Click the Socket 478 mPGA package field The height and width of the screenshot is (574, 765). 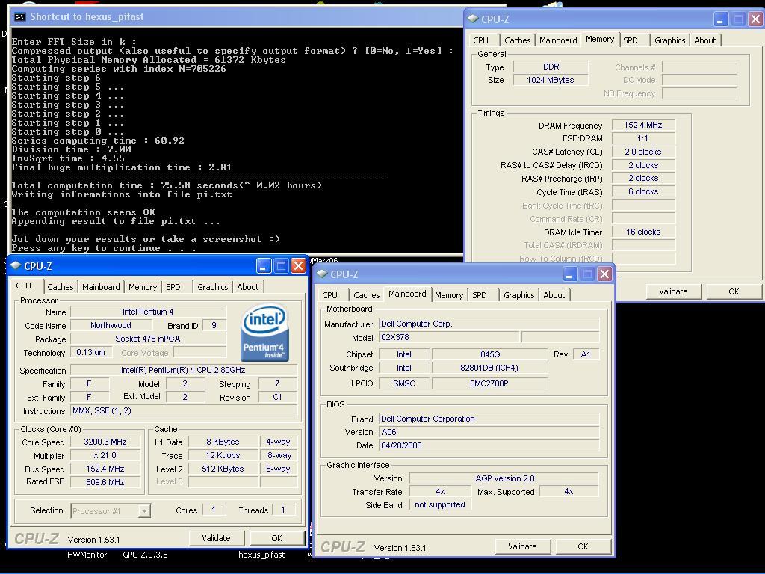(x=148, y=339)
